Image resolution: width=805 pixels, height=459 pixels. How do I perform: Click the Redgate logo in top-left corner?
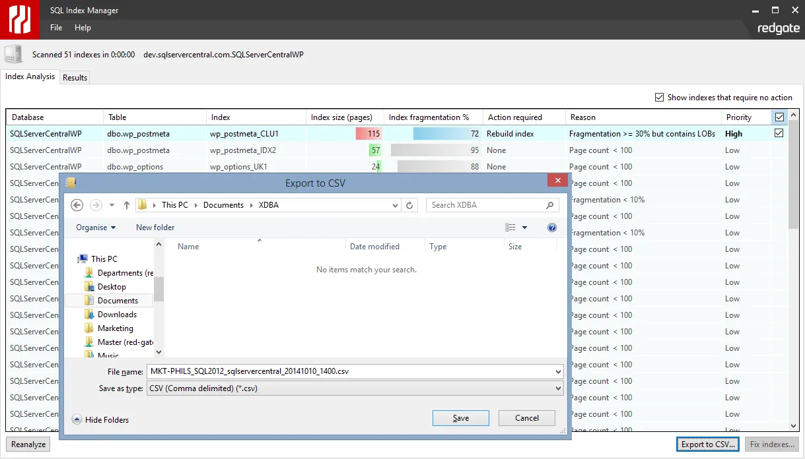(19, 20)
